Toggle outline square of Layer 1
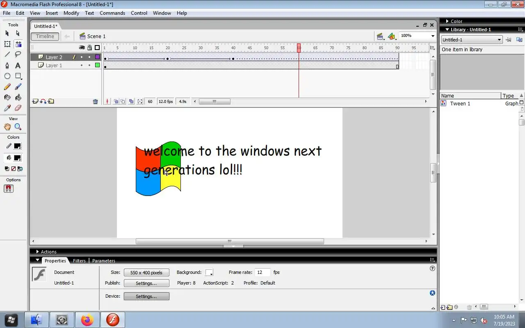525x328 pixels. point(97,65)
